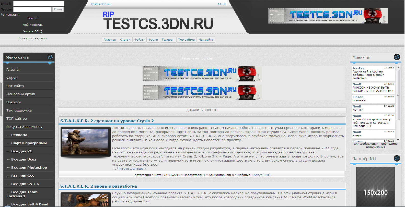The height and width of the screenshot is (207, 405).
Task: Click the Выход logout link
Action: tap(32, 18)
